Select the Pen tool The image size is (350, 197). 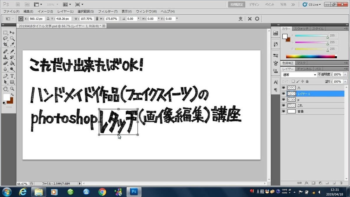(x=5, y=76)
